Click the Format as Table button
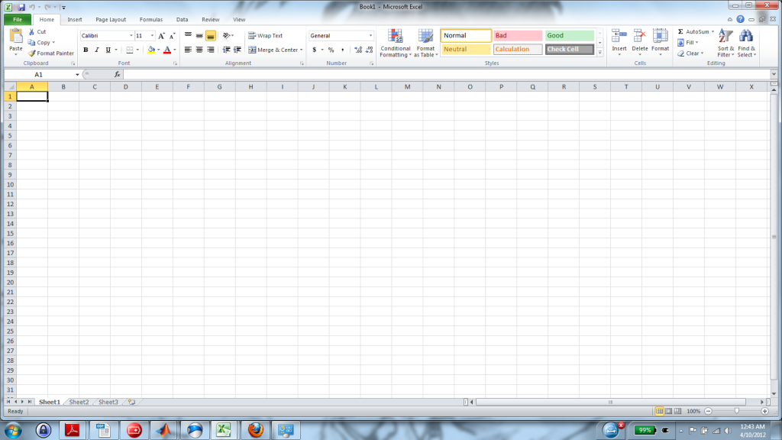The width and height of the screenshot is (782, 440). tap(425, 43)
